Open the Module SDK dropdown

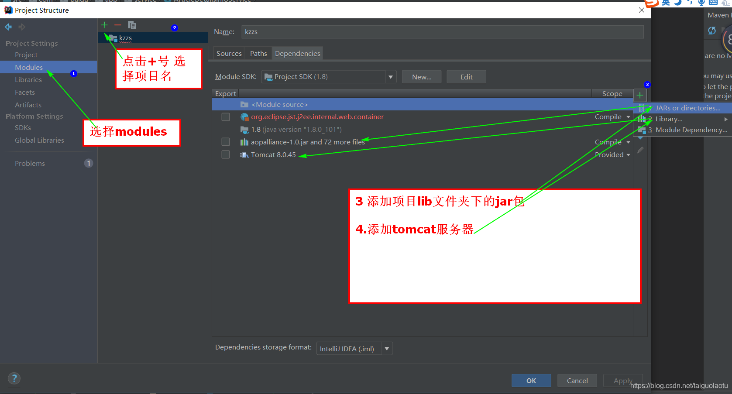(x=391, y=77)
